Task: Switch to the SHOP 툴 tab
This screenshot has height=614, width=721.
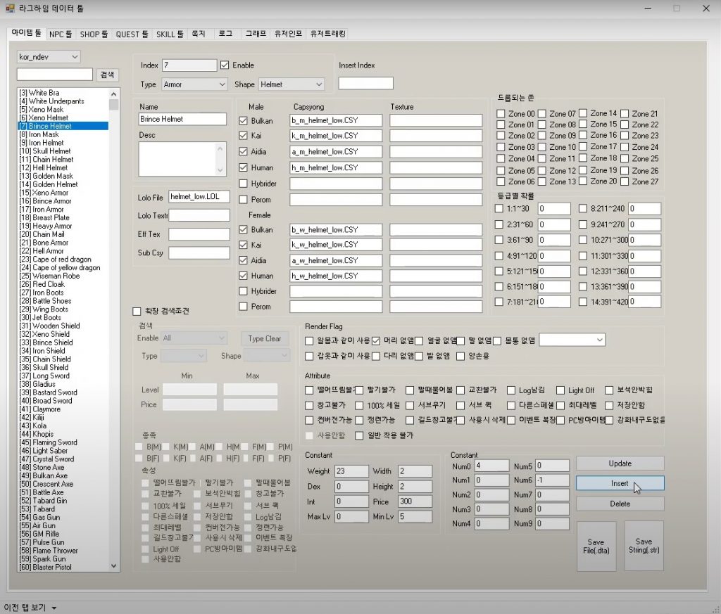Action: (94, 34)
